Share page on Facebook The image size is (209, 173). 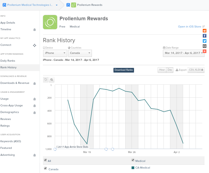[205, 36]
